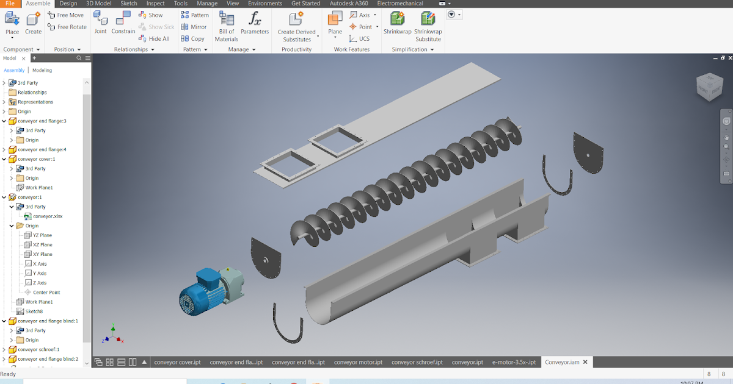
Task: Select the Pattern components tool
Action: point(195,15)
